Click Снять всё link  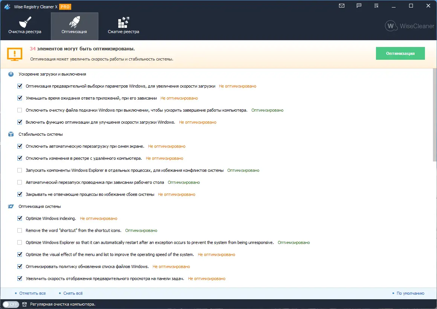point(73,293)
